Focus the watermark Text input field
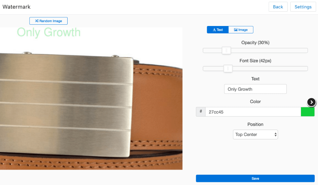The image size is (318, 185). point(255,89)
